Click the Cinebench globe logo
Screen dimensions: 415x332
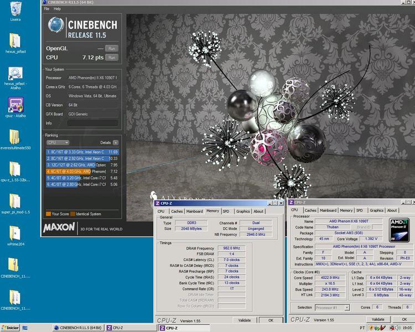click(x=56, y=25)
